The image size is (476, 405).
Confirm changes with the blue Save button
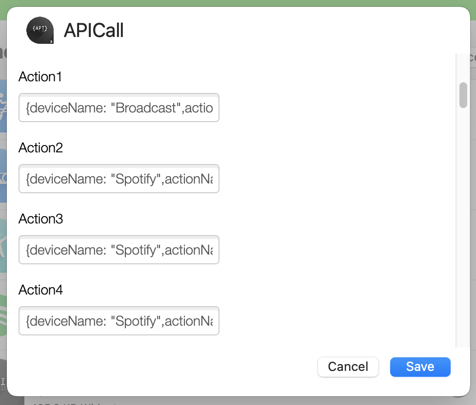click(420, 367)
